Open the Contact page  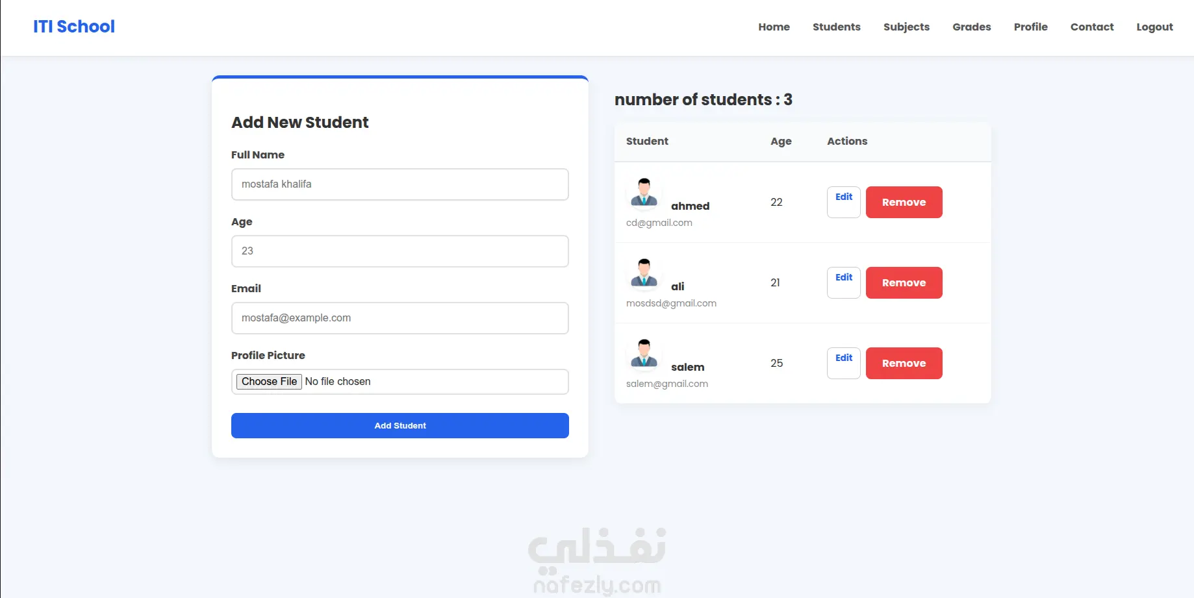coord(1091,27)
